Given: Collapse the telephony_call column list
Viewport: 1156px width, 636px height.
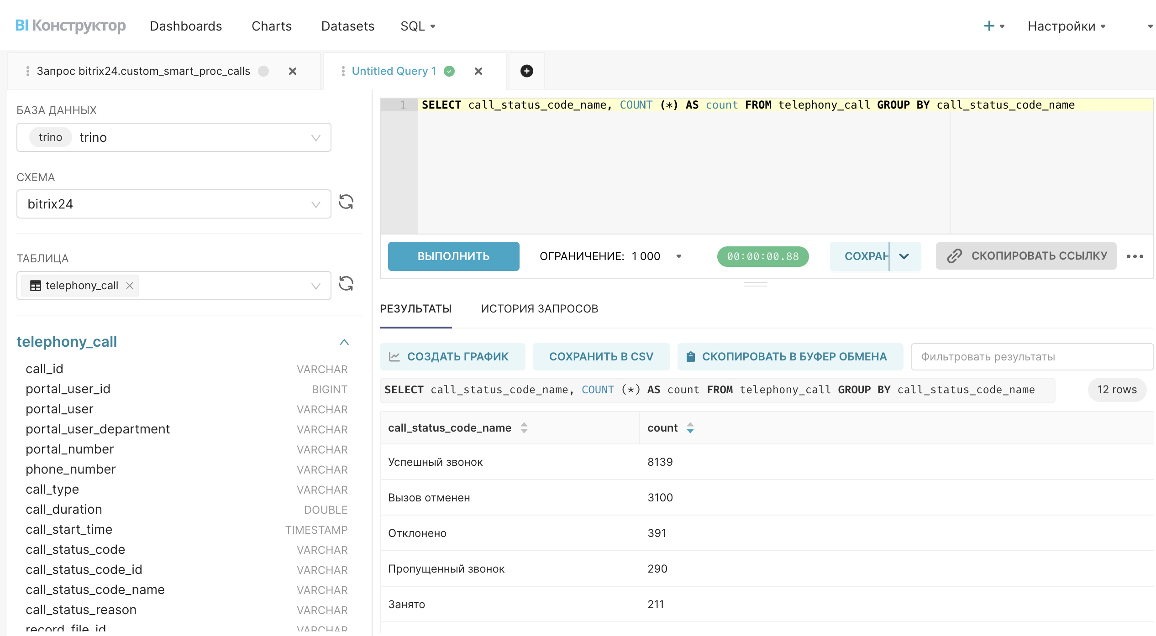Looking at the screenshot, I should click(344, 342).
